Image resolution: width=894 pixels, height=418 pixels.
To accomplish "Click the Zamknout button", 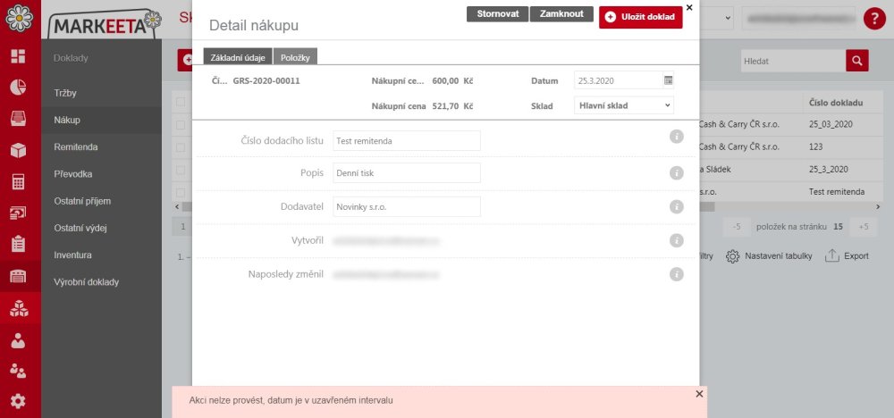I will (x=561, y=13).
